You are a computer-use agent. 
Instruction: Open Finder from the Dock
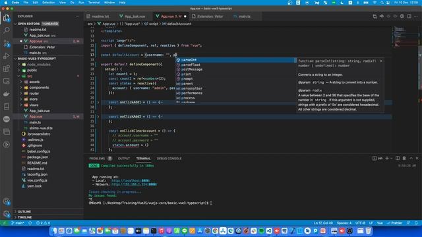coord(55,231)
